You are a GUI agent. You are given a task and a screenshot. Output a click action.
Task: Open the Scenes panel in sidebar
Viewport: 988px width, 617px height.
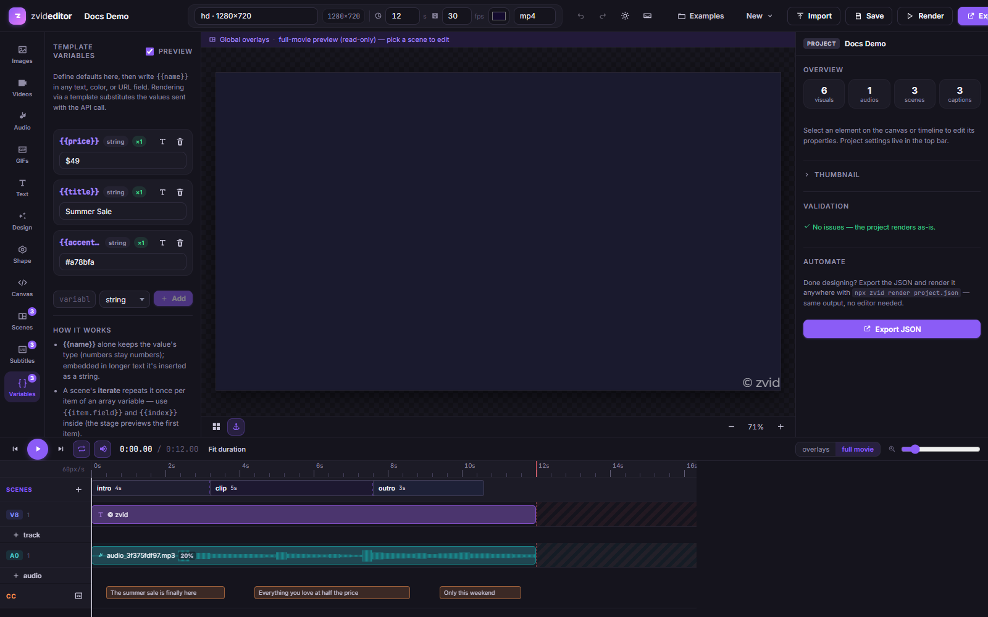22,321
